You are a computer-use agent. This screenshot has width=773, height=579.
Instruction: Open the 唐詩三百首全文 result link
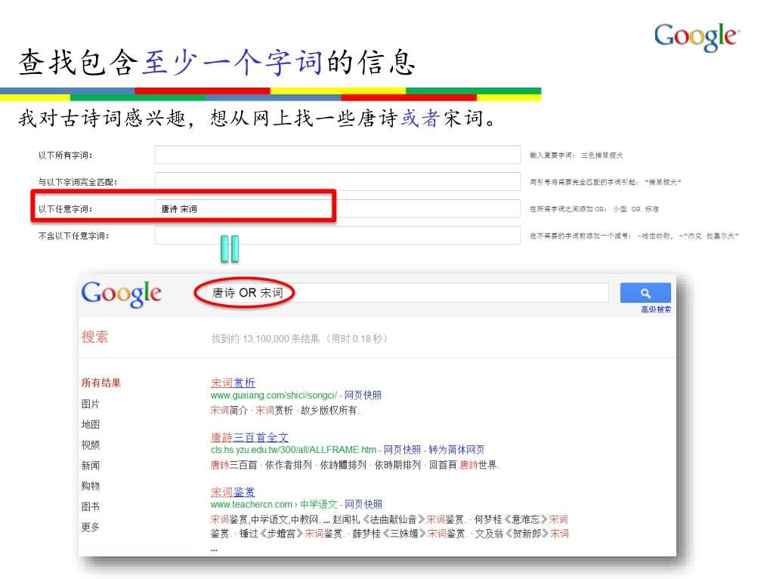tap(249, 437)
